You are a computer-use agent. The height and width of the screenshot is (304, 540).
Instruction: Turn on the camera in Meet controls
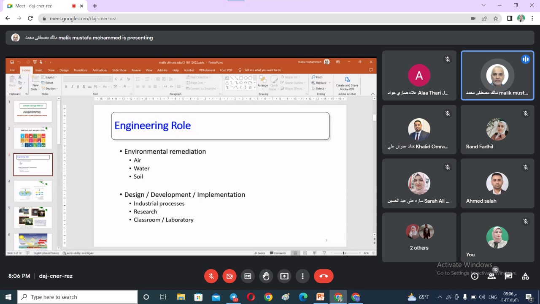229,276
